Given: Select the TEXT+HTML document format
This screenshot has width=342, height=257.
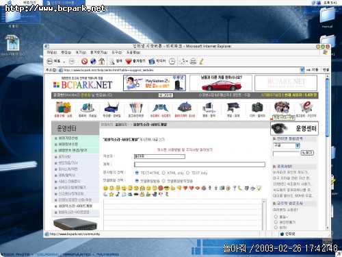Looking at the screenshot, I should click(x=137, y=173).
